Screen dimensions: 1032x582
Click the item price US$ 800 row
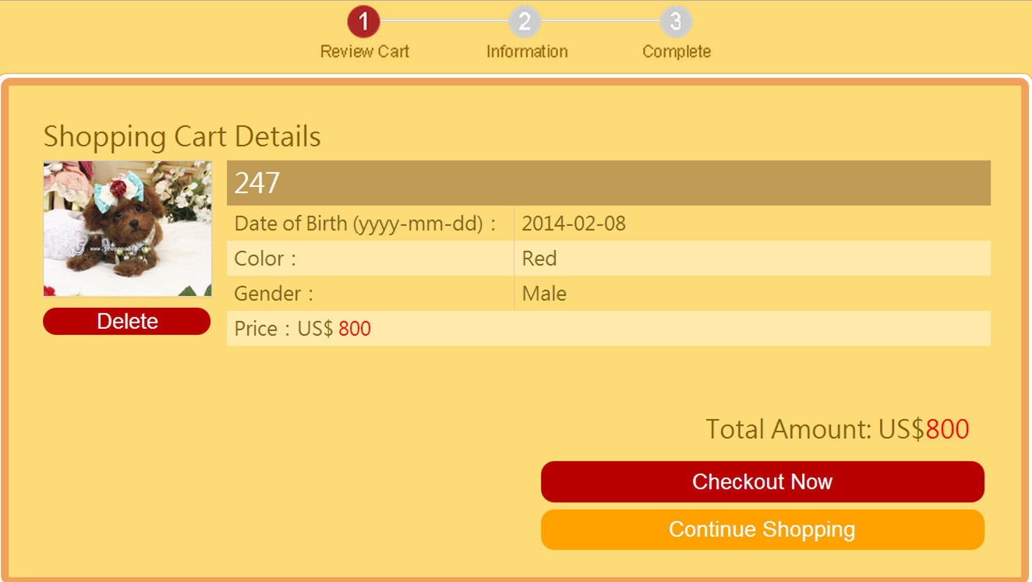(302, 329)
